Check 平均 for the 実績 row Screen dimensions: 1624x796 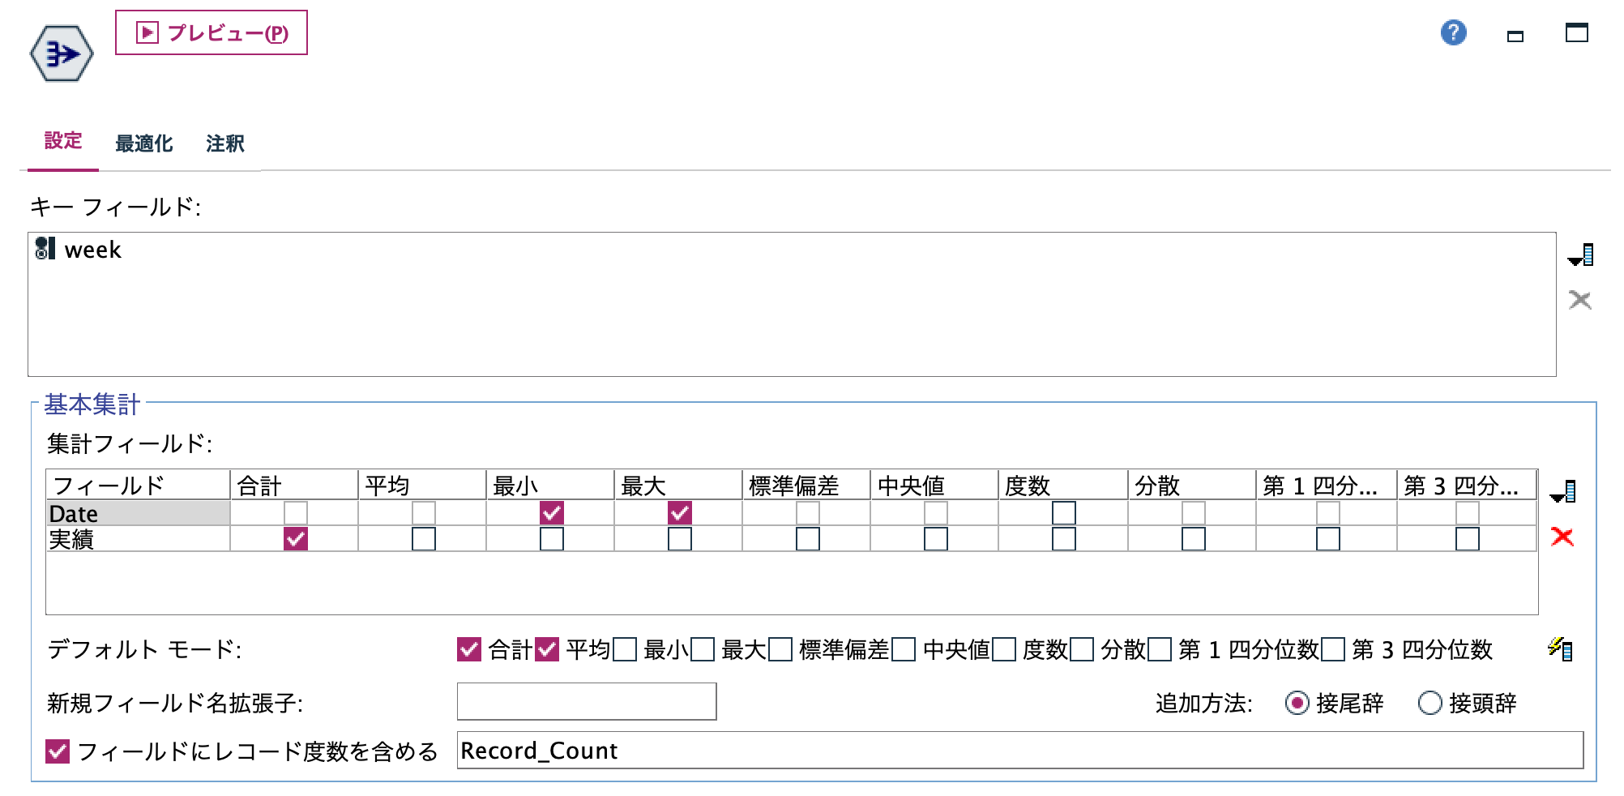pyautogui.click(x=424, y=539)
